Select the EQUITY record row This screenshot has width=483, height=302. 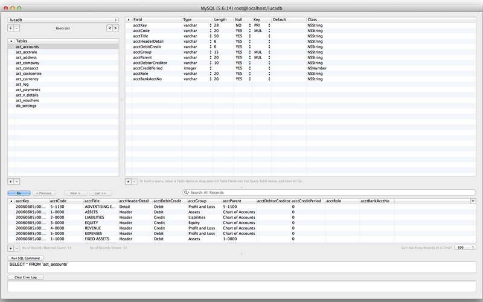242,223
